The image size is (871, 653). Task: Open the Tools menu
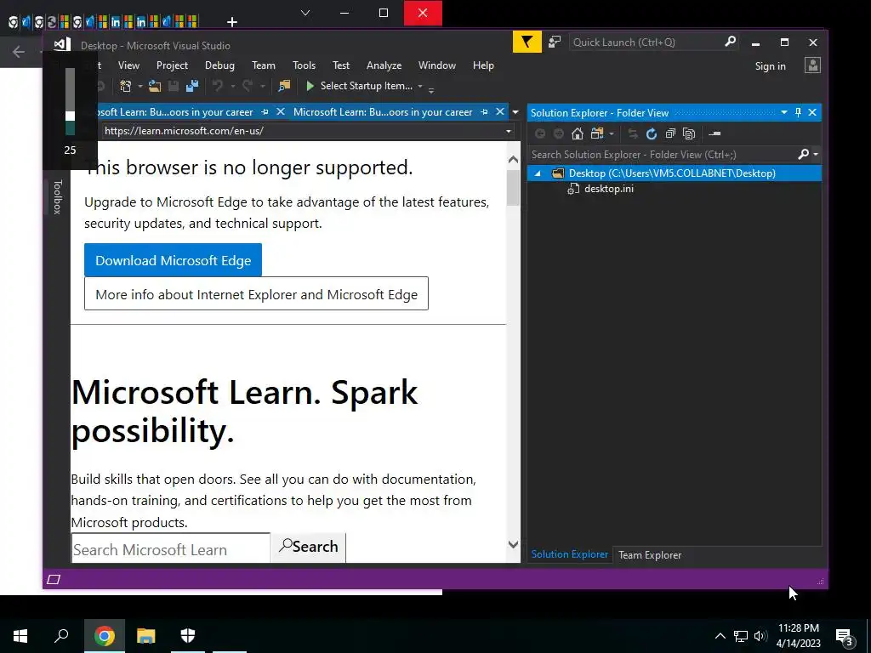pyautogui.click(x=304, y=65)
